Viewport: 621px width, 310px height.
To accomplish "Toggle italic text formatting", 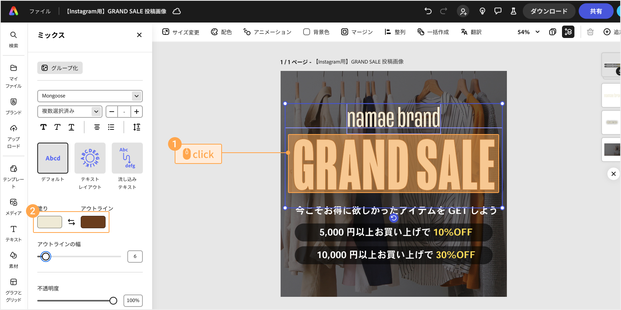I will pos(57,127).
